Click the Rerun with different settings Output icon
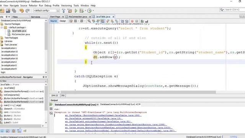Viewport: 245px width, 138px height. pos(51,113)
